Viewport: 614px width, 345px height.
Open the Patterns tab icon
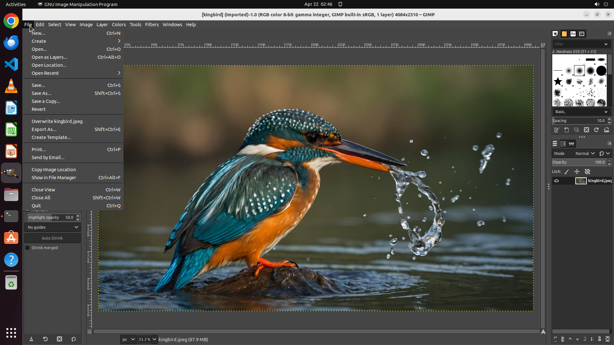pos(564,34)
